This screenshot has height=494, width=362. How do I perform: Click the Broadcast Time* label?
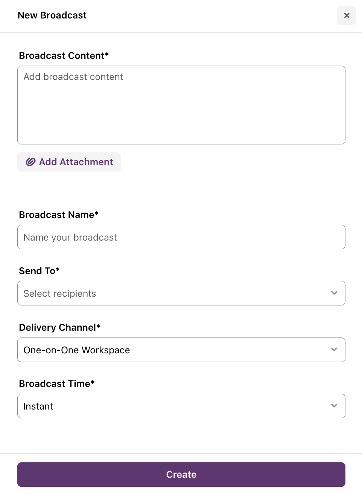57,384
